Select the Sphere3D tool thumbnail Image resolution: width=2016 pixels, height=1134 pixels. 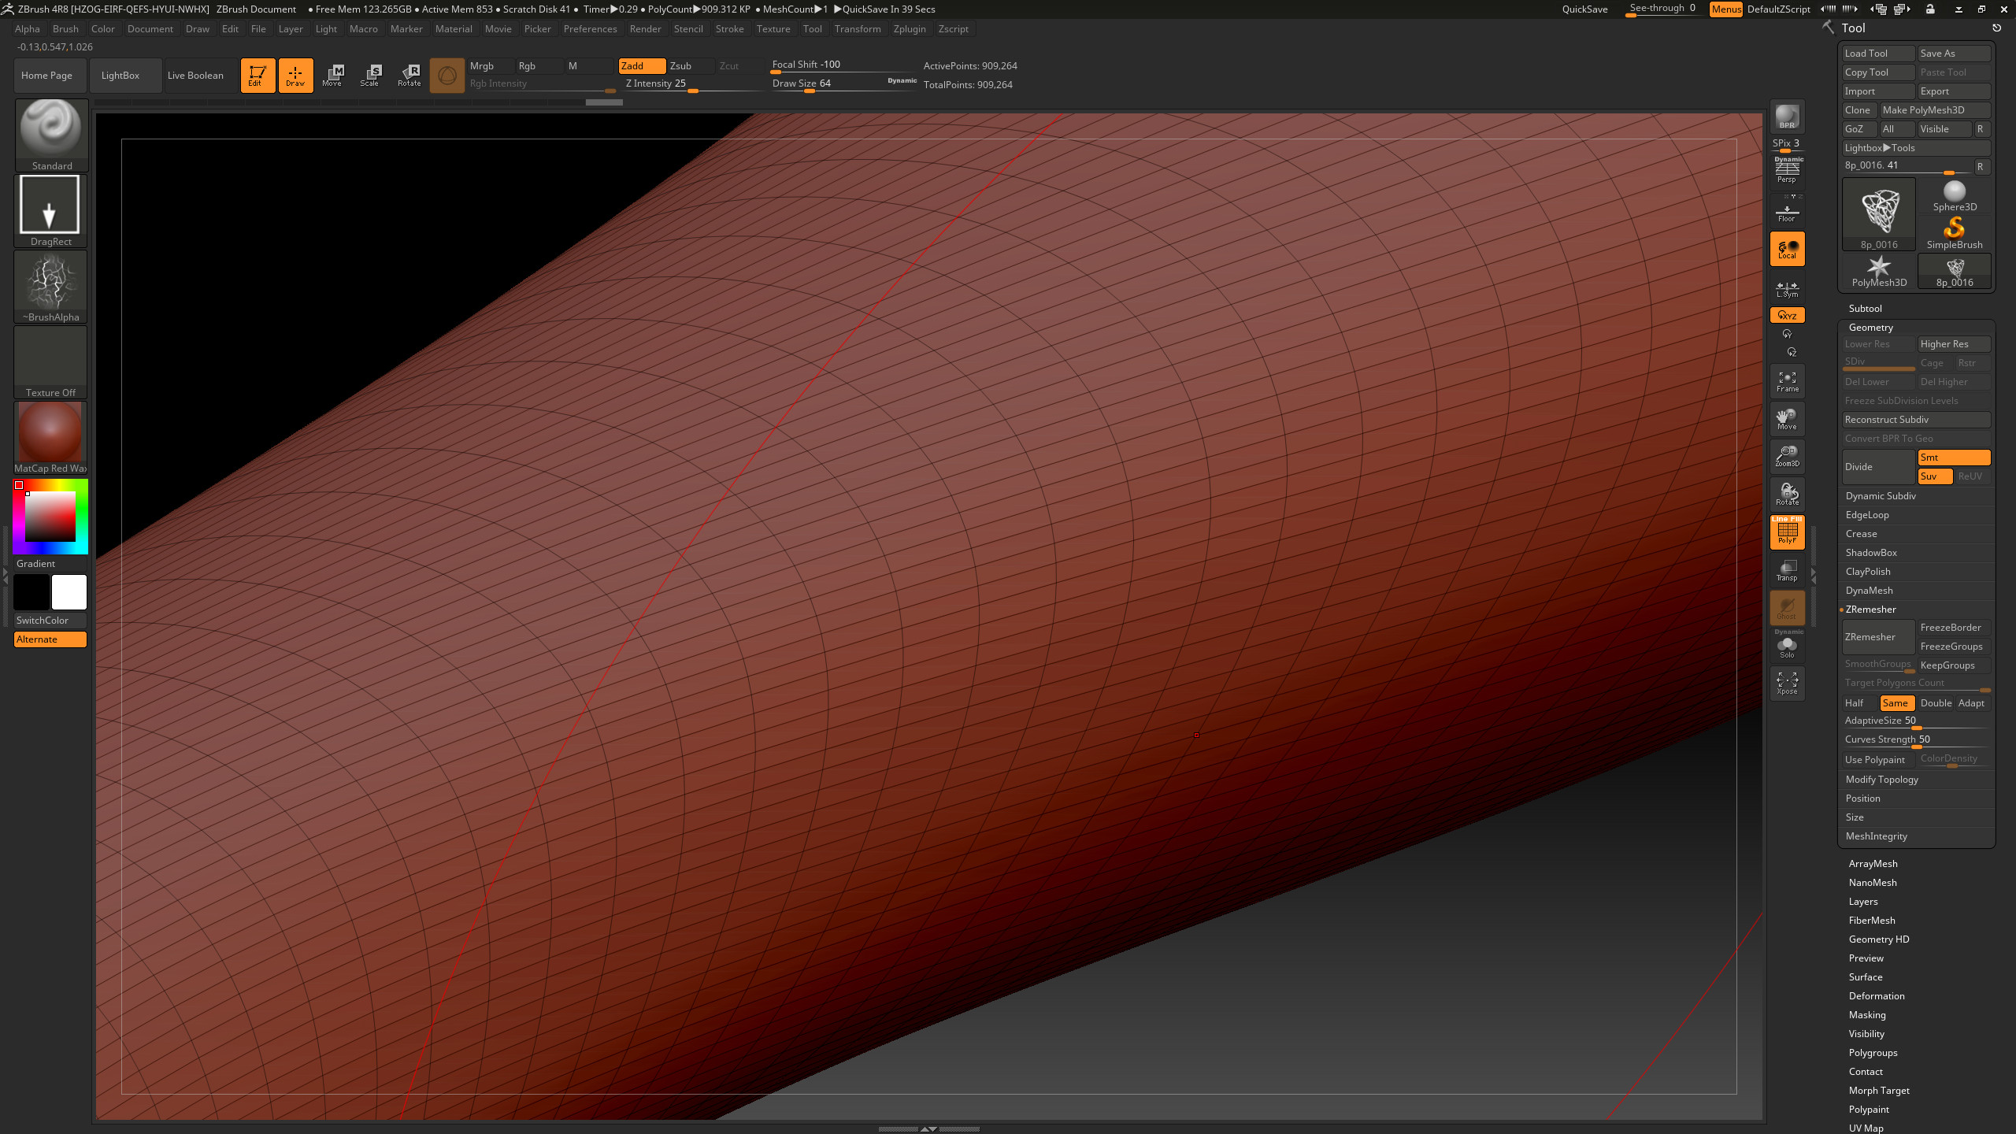click(1954, 196)
